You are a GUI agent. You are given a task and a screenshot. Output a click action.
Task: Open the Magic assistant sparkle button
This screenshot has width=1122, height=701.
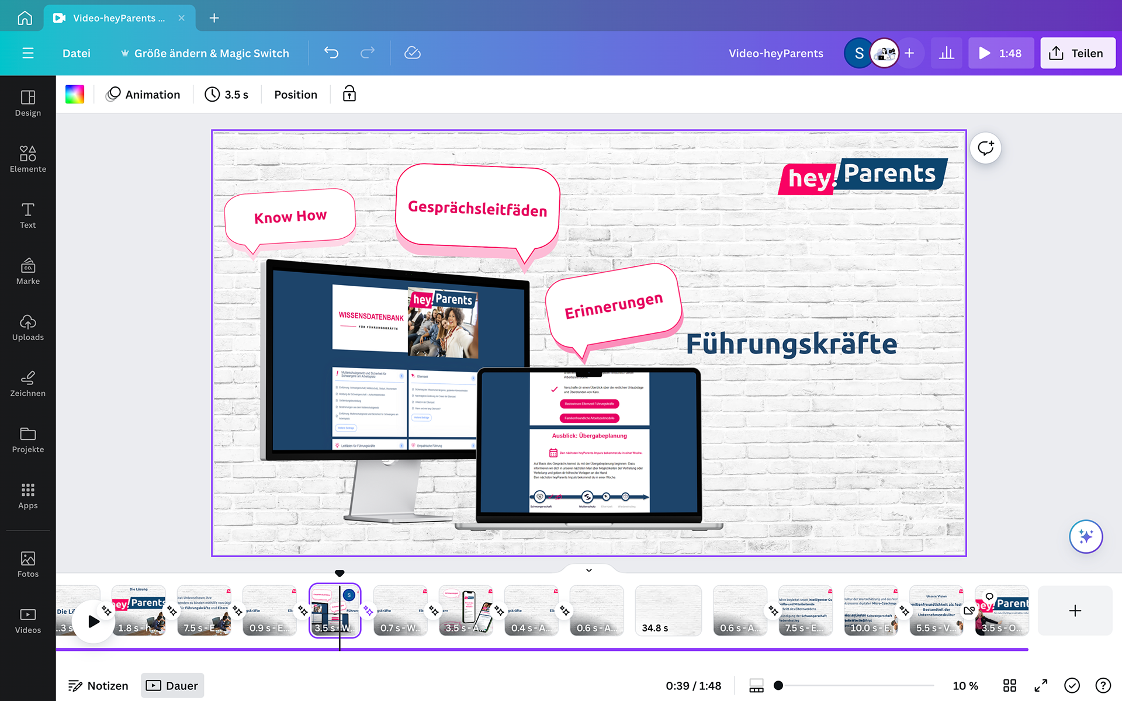1086,536
